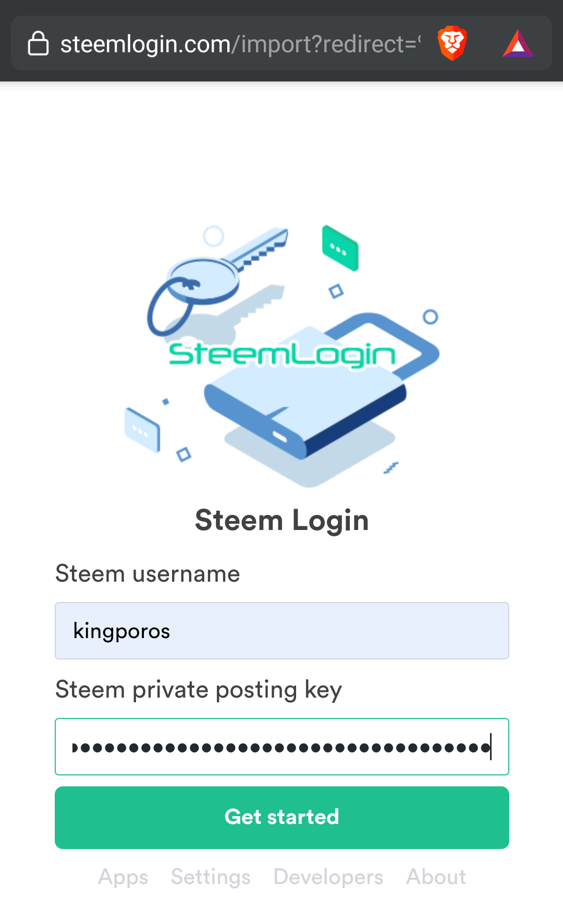Click the kingporos text in username field

tap(121, 631)
